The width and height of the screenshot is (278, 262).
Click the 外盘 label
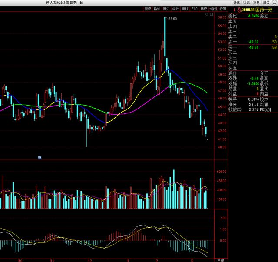(233, 94)
